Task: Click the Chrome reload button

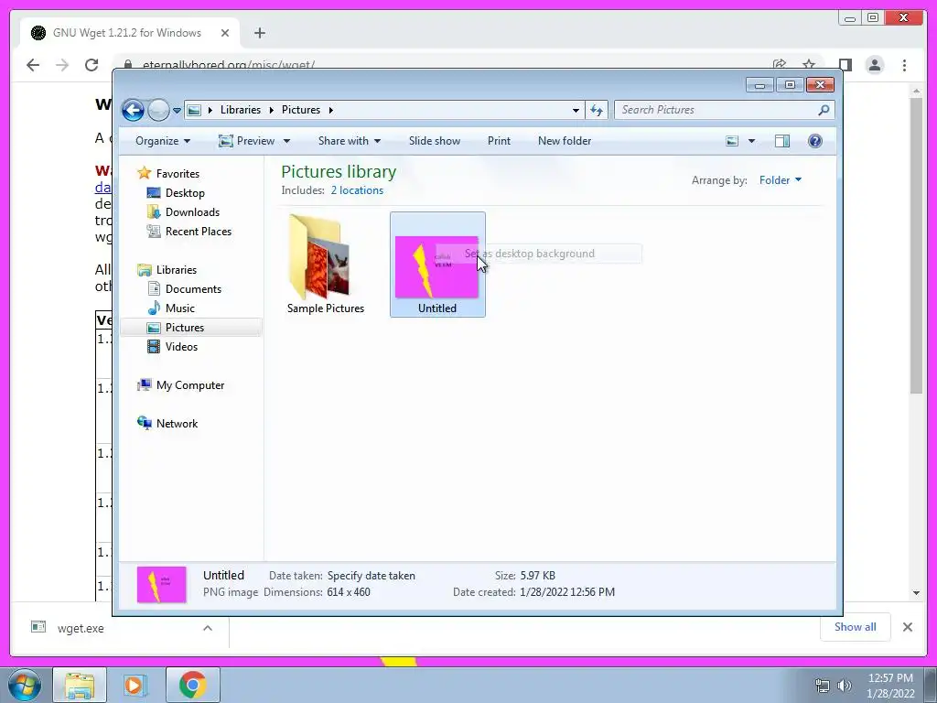Action: click(x=92, y=65)
